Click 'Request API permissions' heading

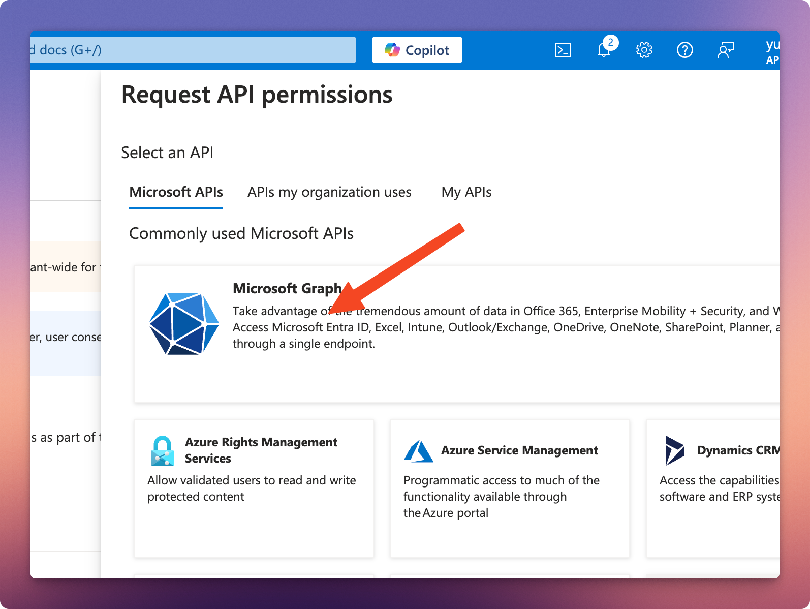click(257, 95)
